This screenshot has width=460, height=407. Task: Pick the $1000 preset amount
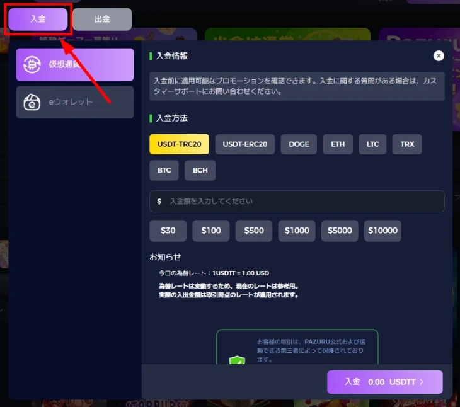[297, 231]
